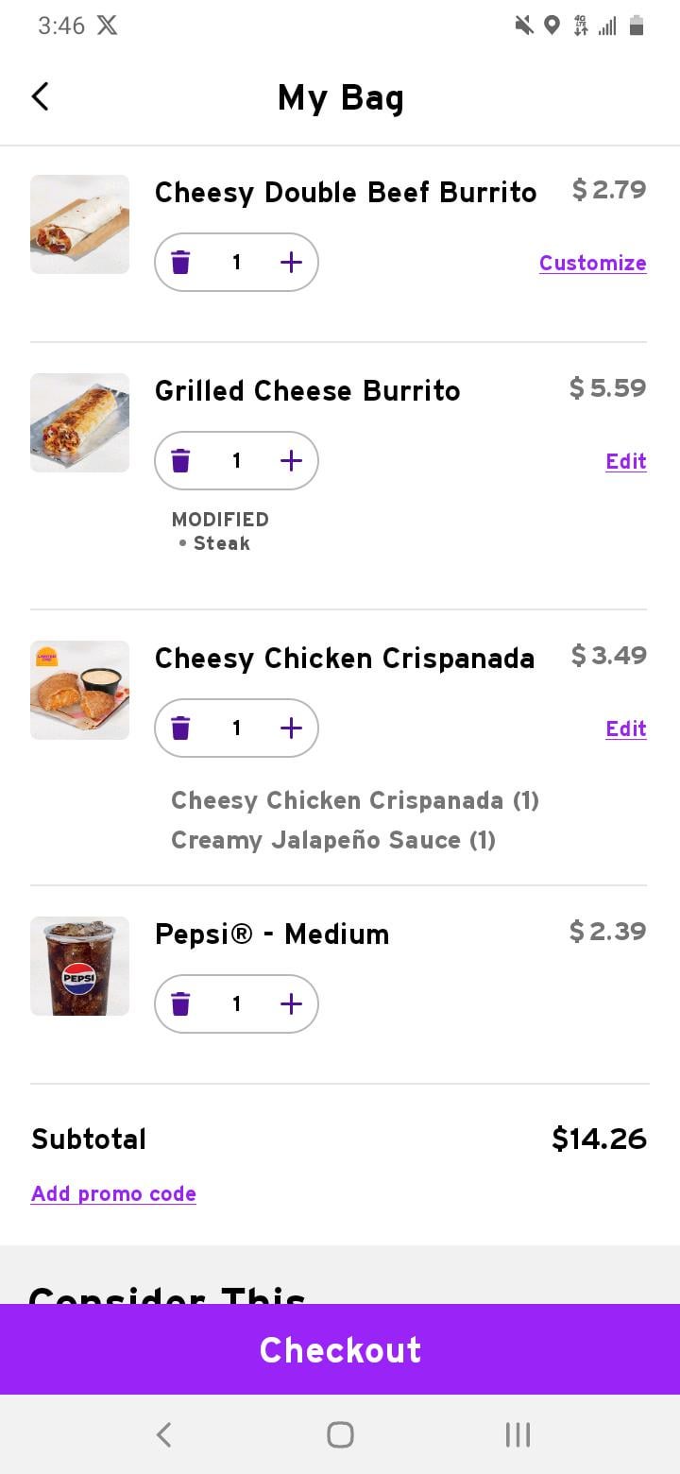Increase Cheesy Double Beef Burrito quantity
The height and width of the screenshot is (1474, 680).
291,263
